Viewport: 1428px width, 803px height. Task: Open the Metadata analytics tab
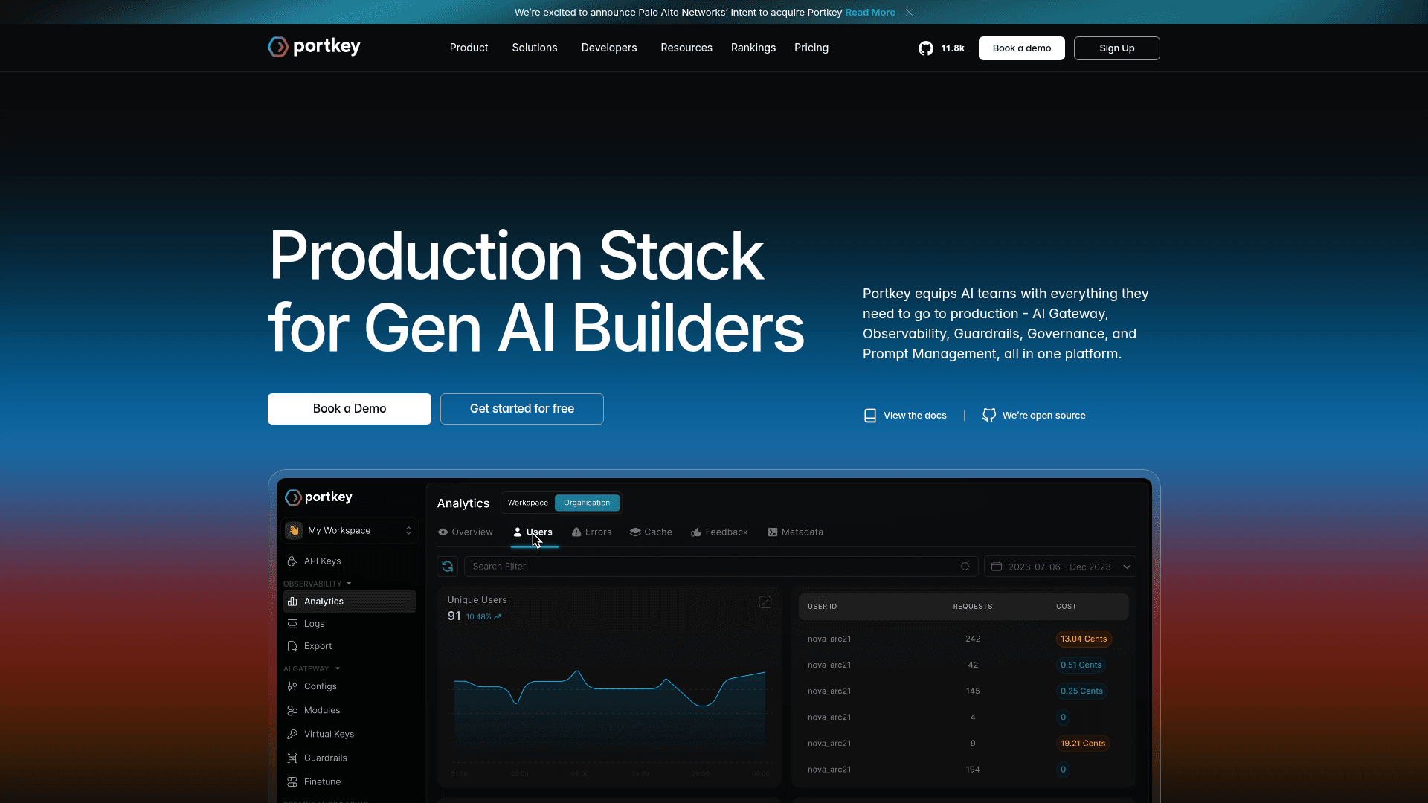795,532
